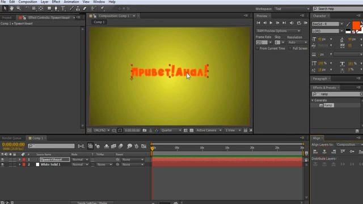Toggle the timeline Motion Blur switch
Image resolution: width=363 pixels, height=204 pixels.
pos(120,146)
